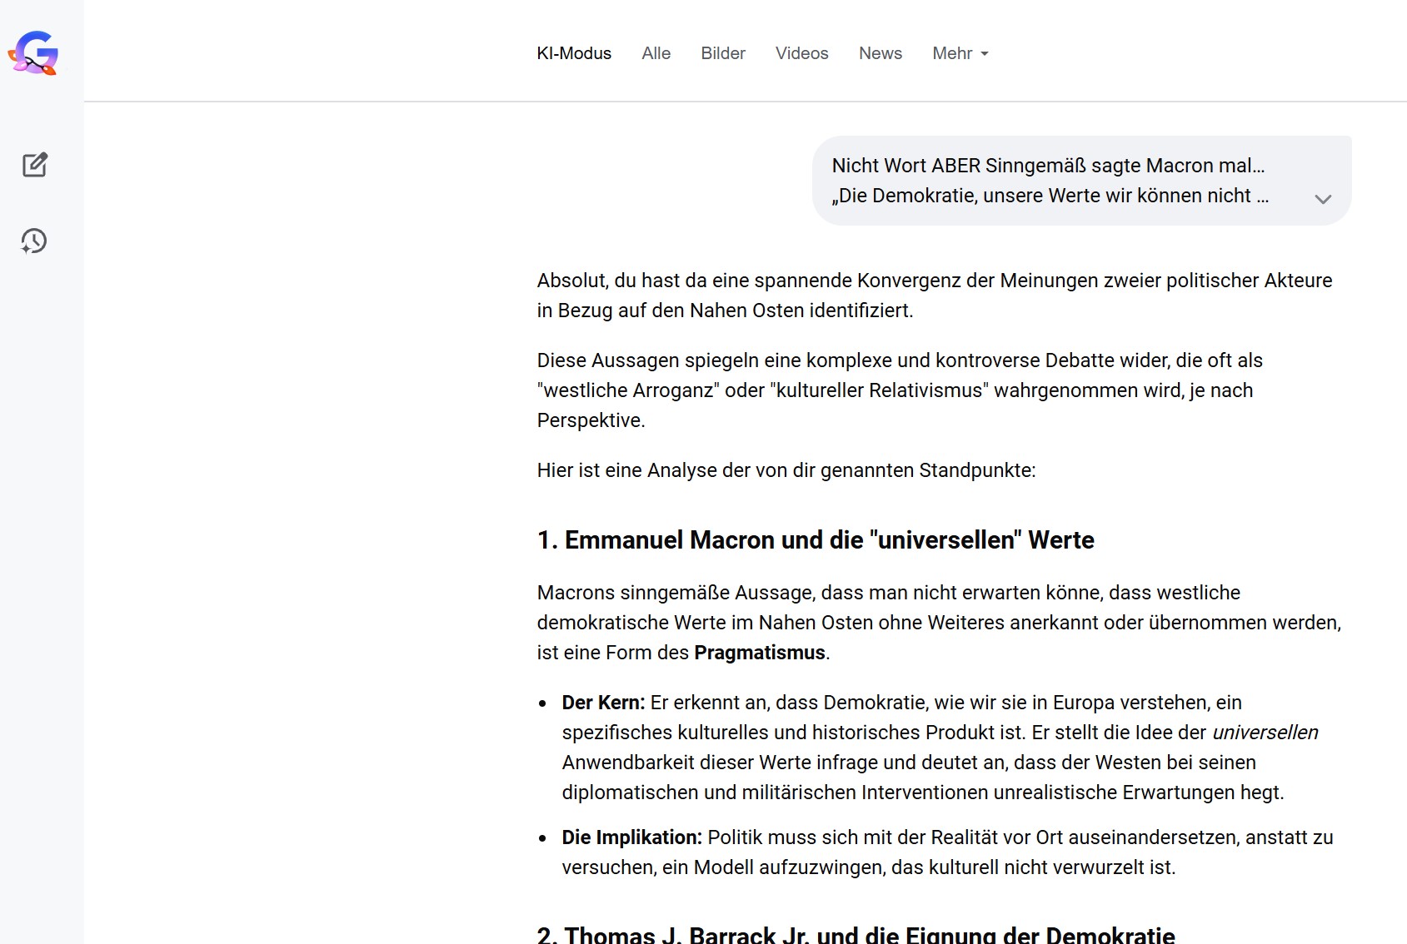The image size is (1407, 944).
Task: Go to the Videos tab
Action: pyautogui.click(x=801, y=53)
